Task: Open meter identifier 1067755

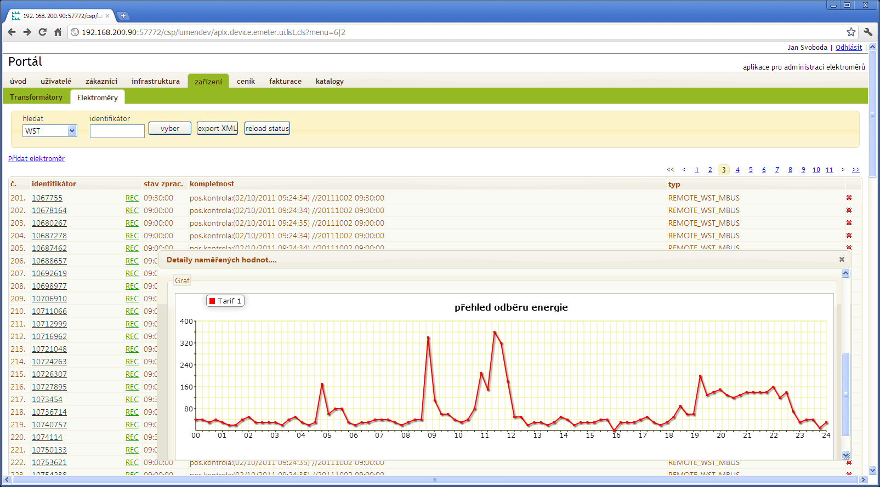Action: [x=47, y=198]
